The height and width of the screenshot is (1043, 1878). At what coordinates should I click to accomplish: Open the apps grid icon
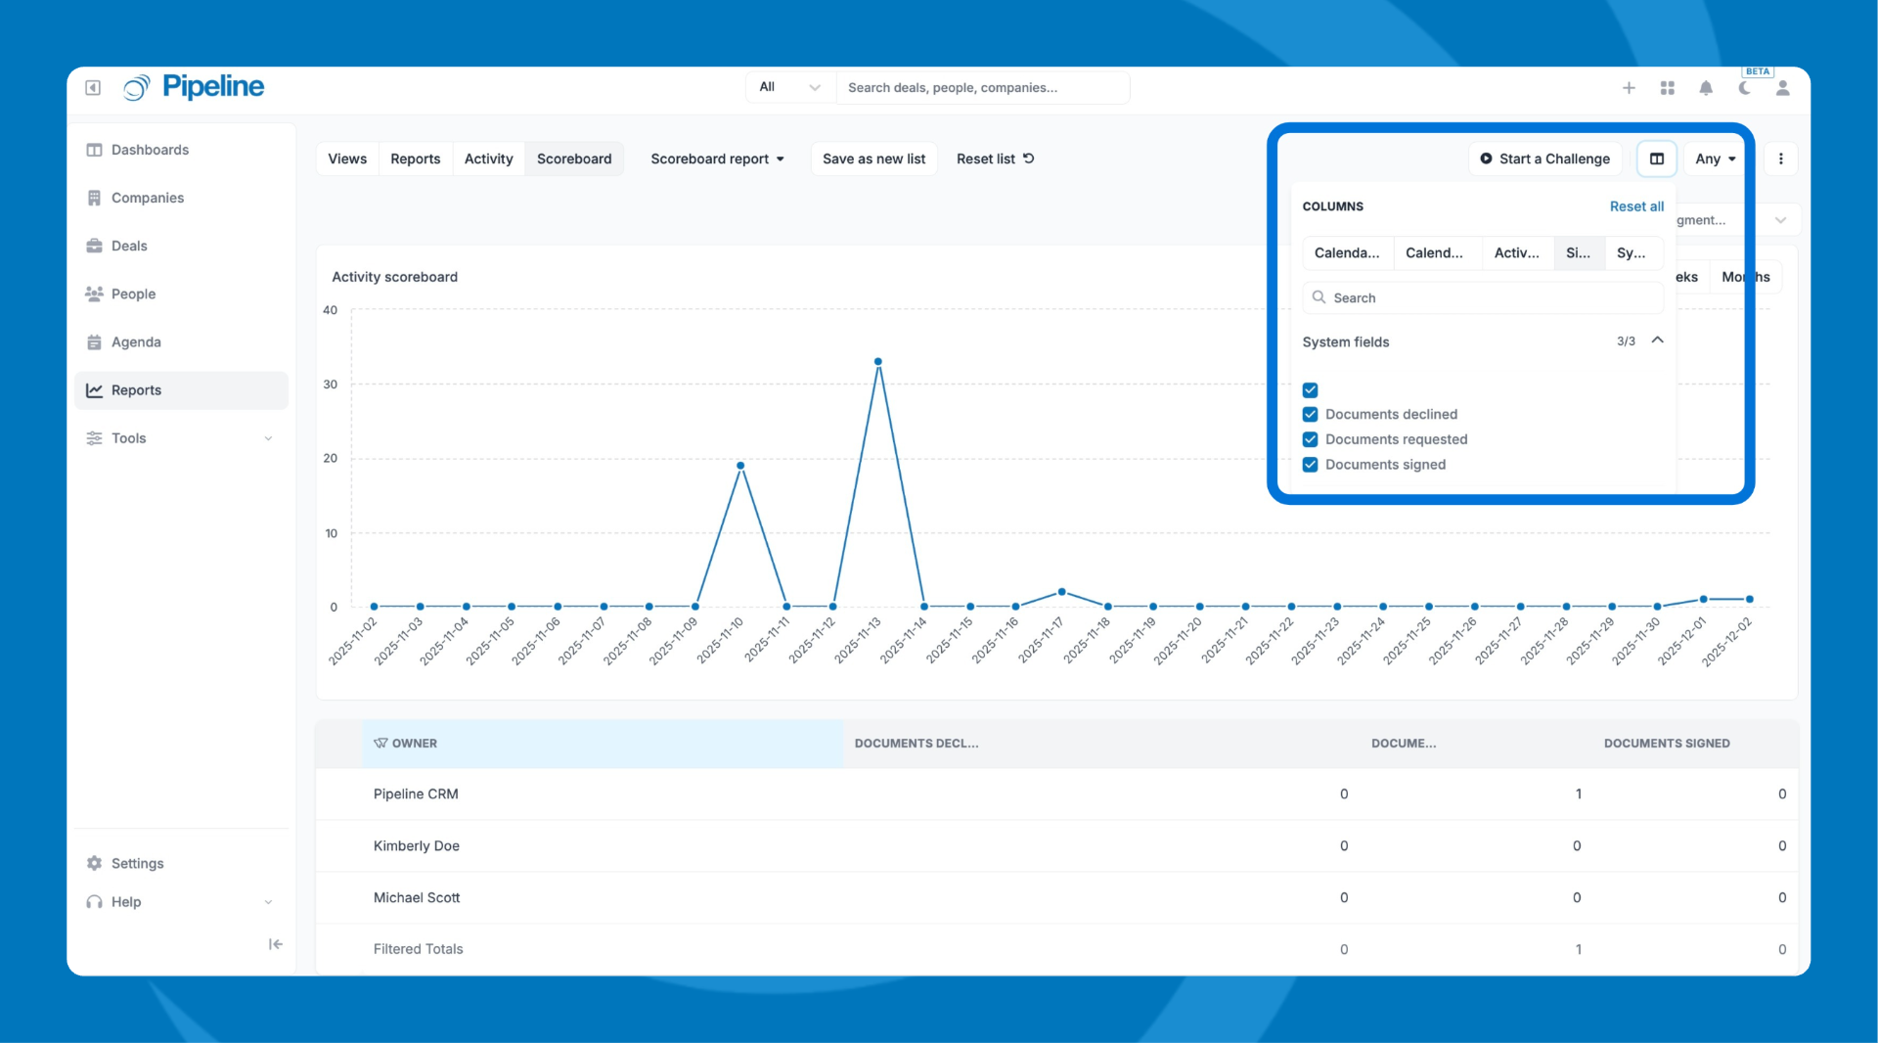(x=1668, y=88)
